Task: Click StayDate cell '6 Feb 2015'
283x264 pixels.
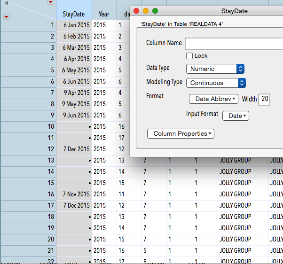Action: point(74,37)
